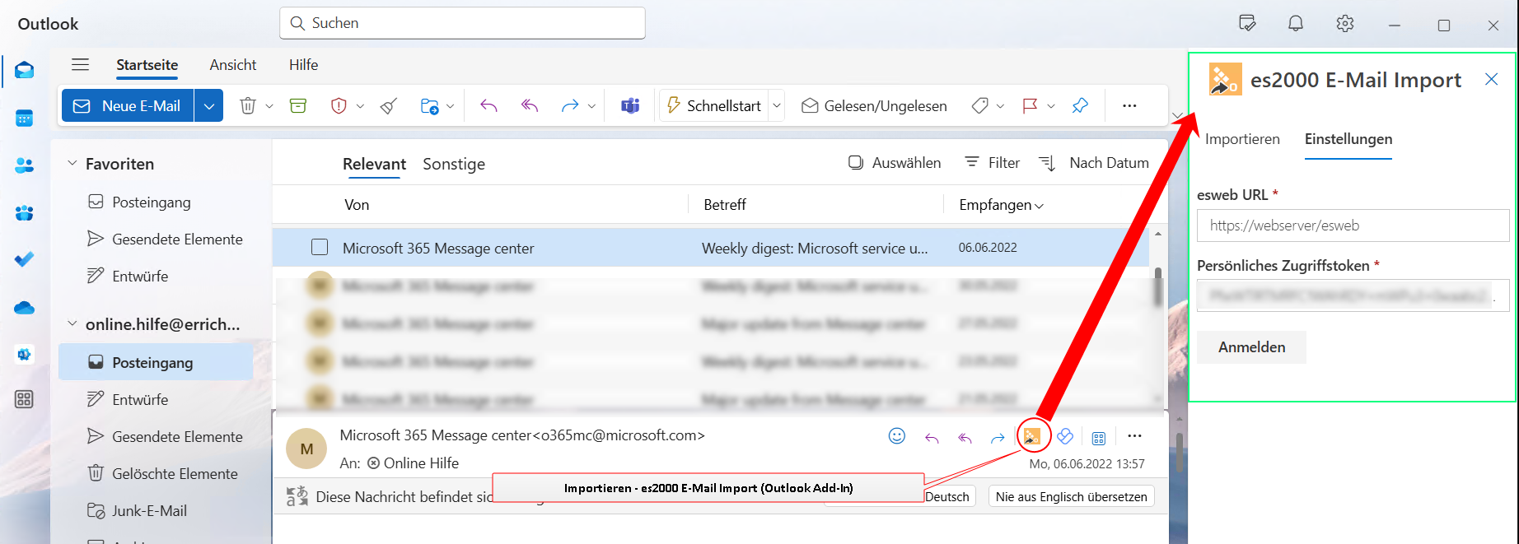This screenshot has height=544, width=1519.
Task: Open the People contacts icon in sidebar
Action: (25, 165)
